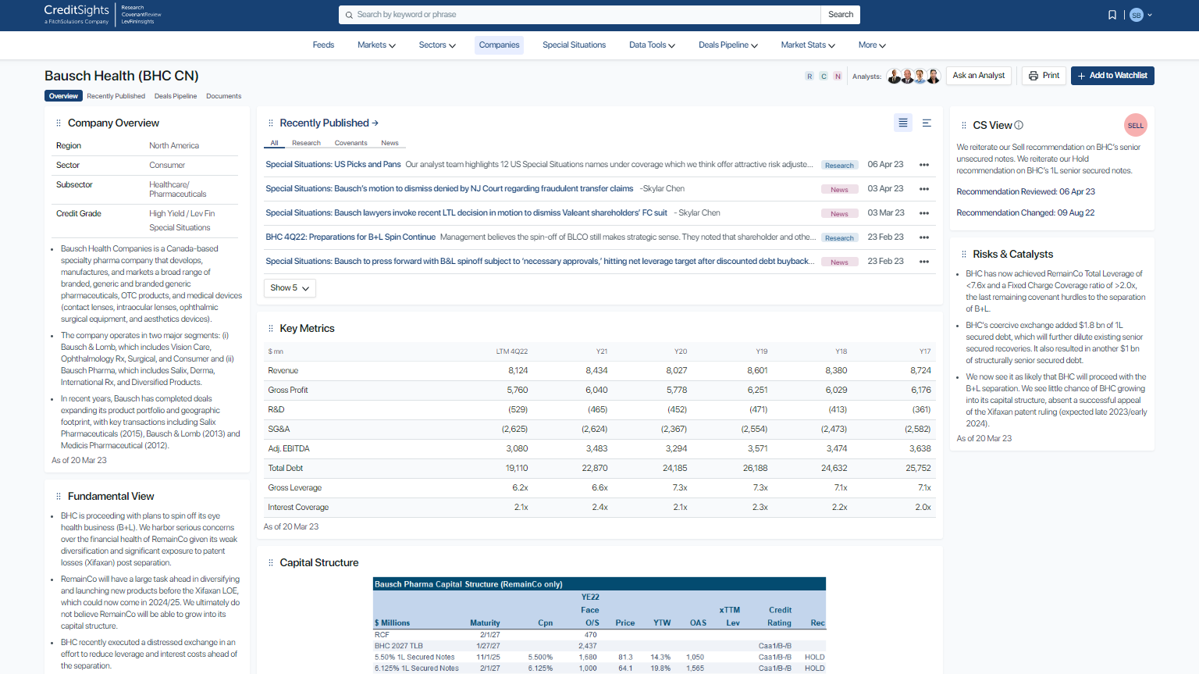Click the bookmark icon in the top navigation bar
This screenshot has height=674, width=1199.
tap(1112, 14)
